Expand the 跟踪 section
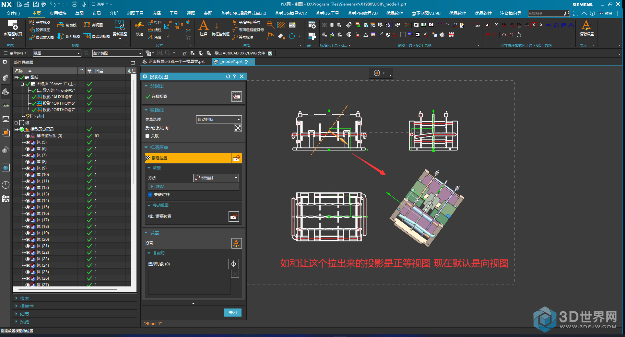The image size is (625, 337). coord(152,187)
